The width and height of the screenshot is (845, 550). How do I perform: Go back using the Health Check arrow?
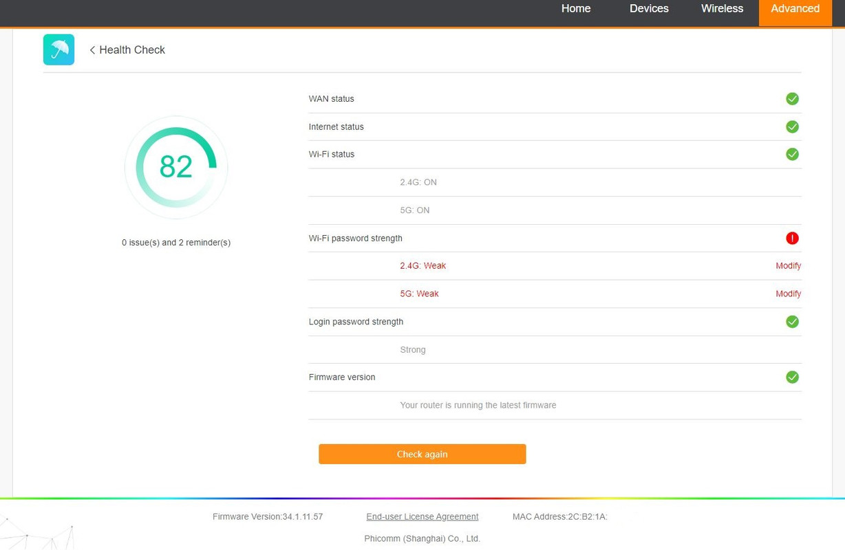tap(92, 50)
